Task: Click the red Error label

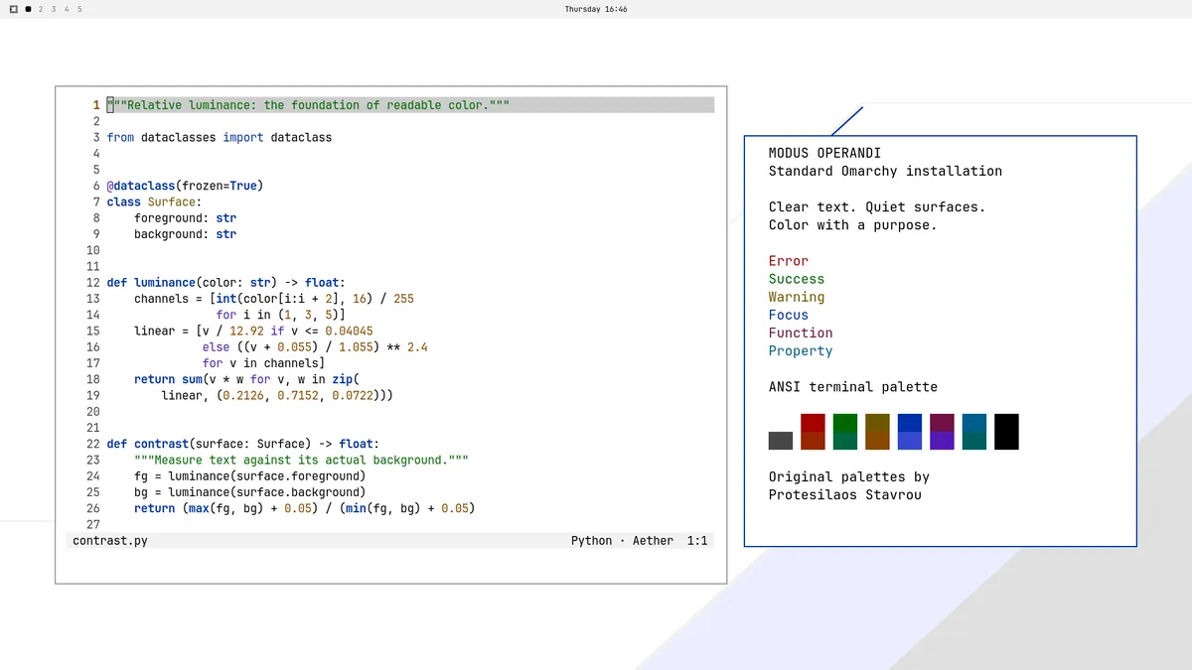Action: (x=789, y=261)
